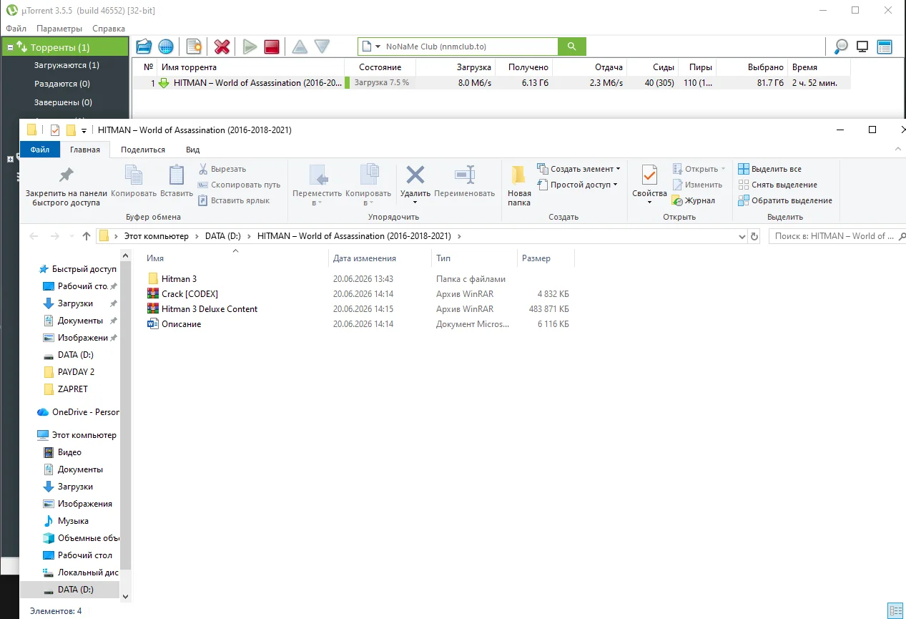Select the Hitman 3 folder
Image resolution: width=906 pixels, height=619 pixels.
tap(179, 279)
